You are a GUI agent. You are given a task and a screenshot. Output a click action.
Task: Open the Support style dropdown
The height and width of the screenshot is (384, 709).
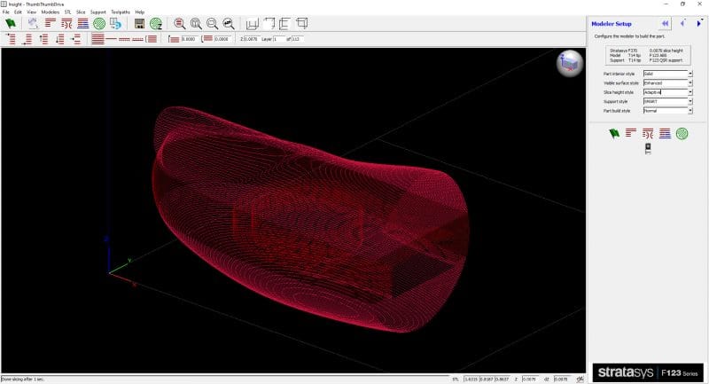coord(689,101)
